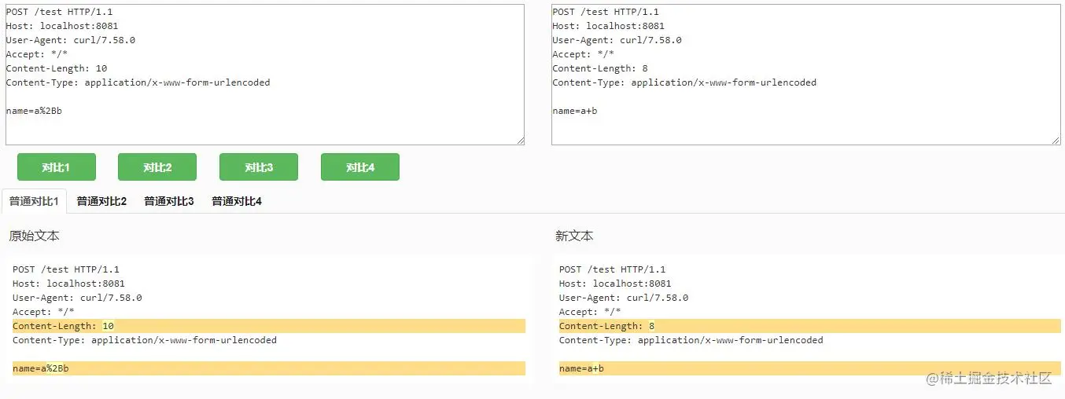Click the left request input textarea
Viewport: 1065px width, 399px height.
point(264,75)
